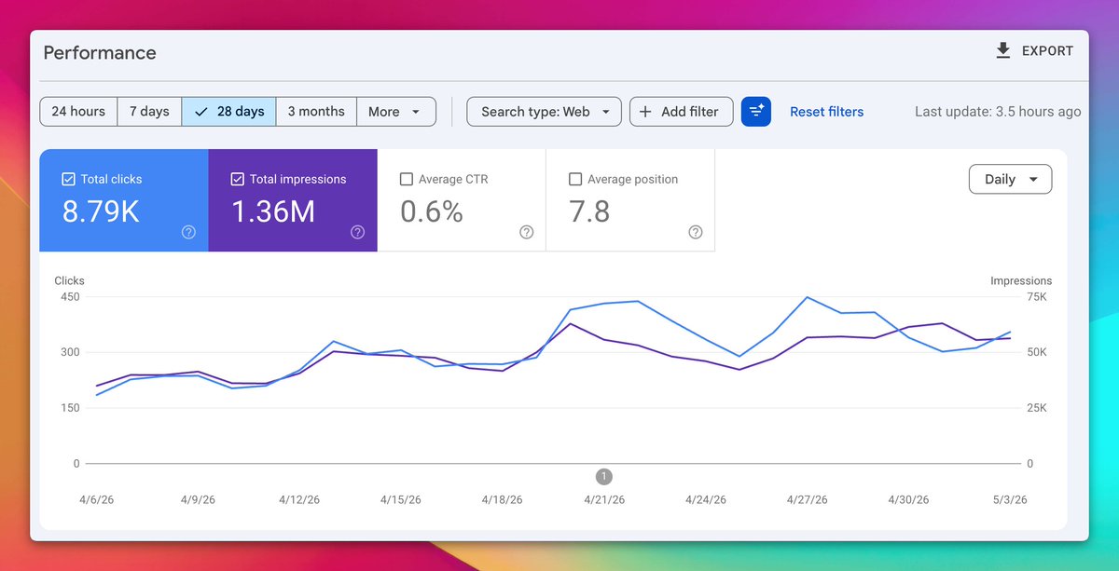
Task: Click the Export download icon
Action: click(x=1003, y=51)
